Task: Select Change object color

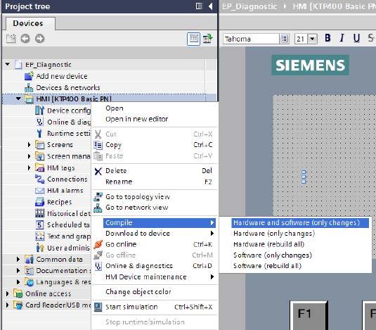Action: [155, 292]
